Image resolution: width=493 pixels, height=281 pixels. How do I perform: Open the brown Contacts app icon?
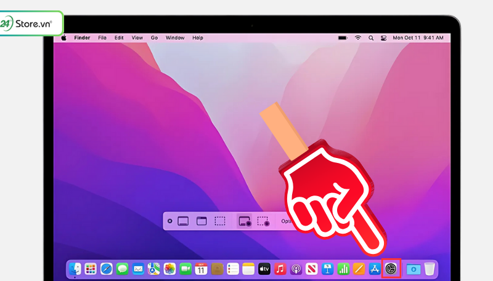point(217,269)
